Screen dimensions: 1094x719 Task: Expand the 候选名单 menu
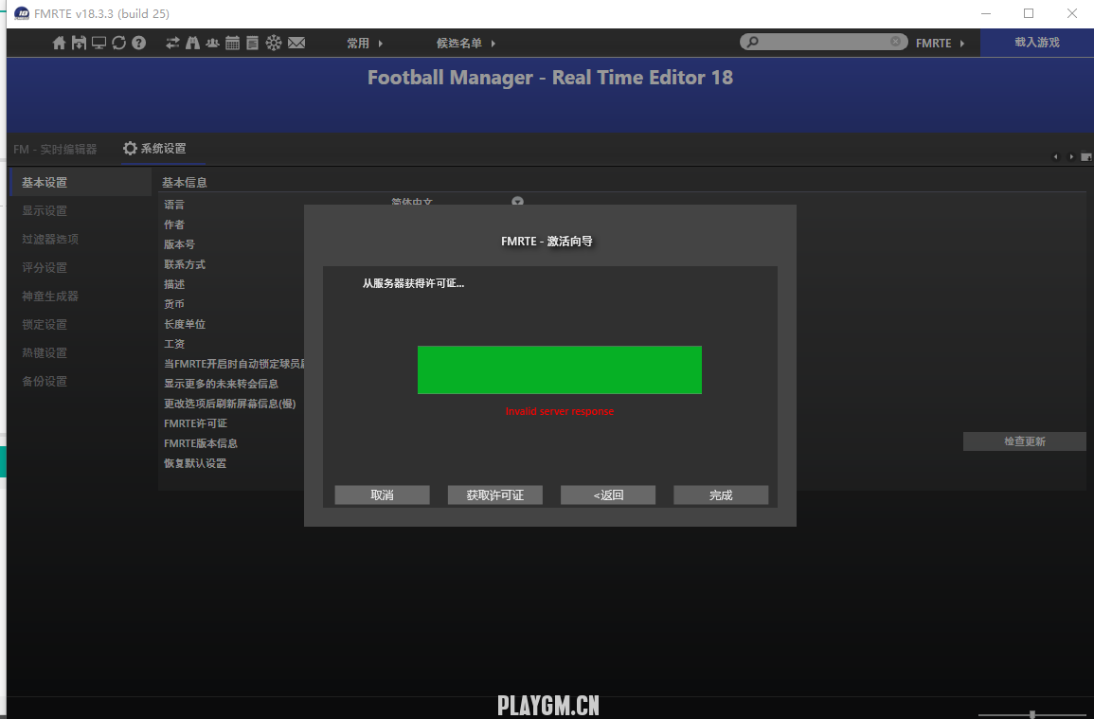click(x=465, y=44)
